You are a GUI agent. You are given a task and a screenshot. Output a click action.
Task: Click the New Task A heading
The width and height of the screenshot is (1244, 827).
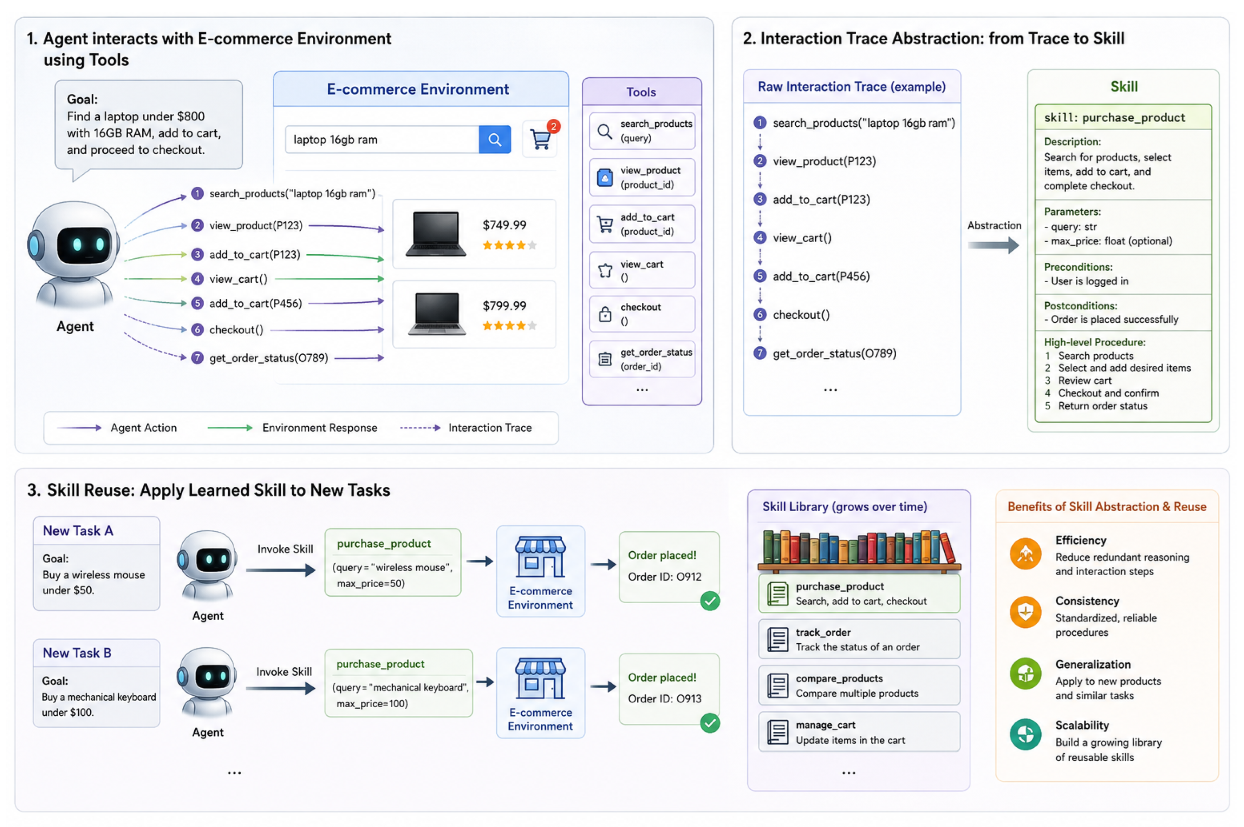(78, 531)
